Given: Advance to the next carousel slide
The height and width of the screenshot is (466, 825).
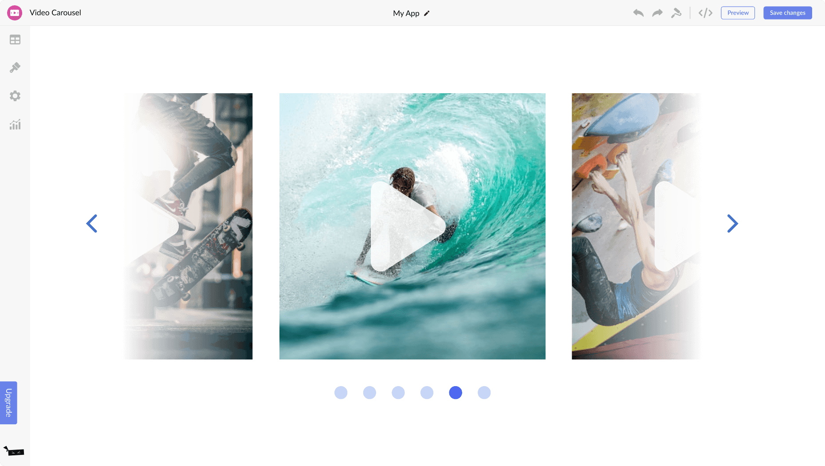Looking at the screenshot, I should point(732,224).
